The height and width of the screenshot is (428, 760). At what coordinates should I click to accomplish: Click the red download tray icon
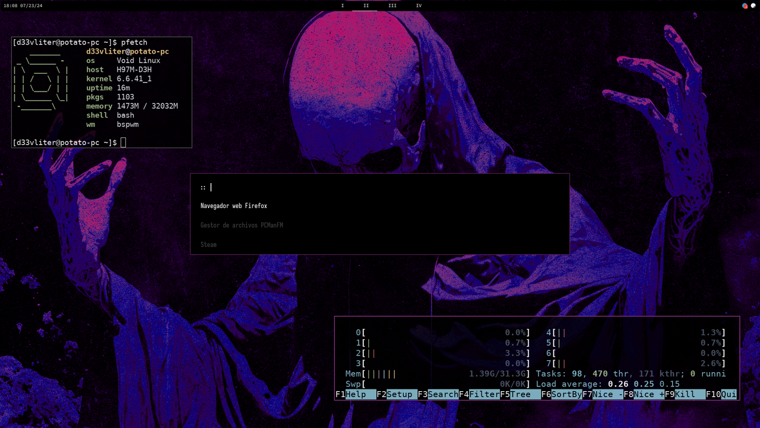click(x=745, y=6)
